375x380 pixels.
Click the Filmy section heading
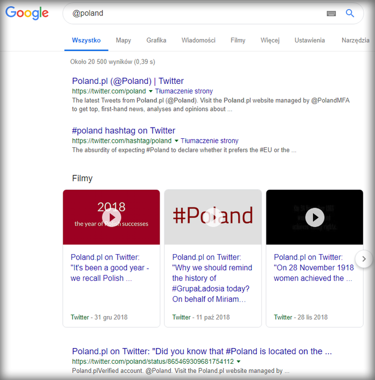tap(82, 179)
